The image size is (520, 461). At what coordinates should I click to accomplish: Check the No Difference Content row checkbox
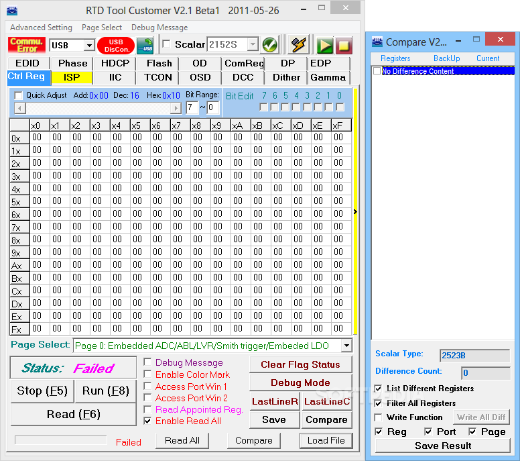click(x=377, y=70)
